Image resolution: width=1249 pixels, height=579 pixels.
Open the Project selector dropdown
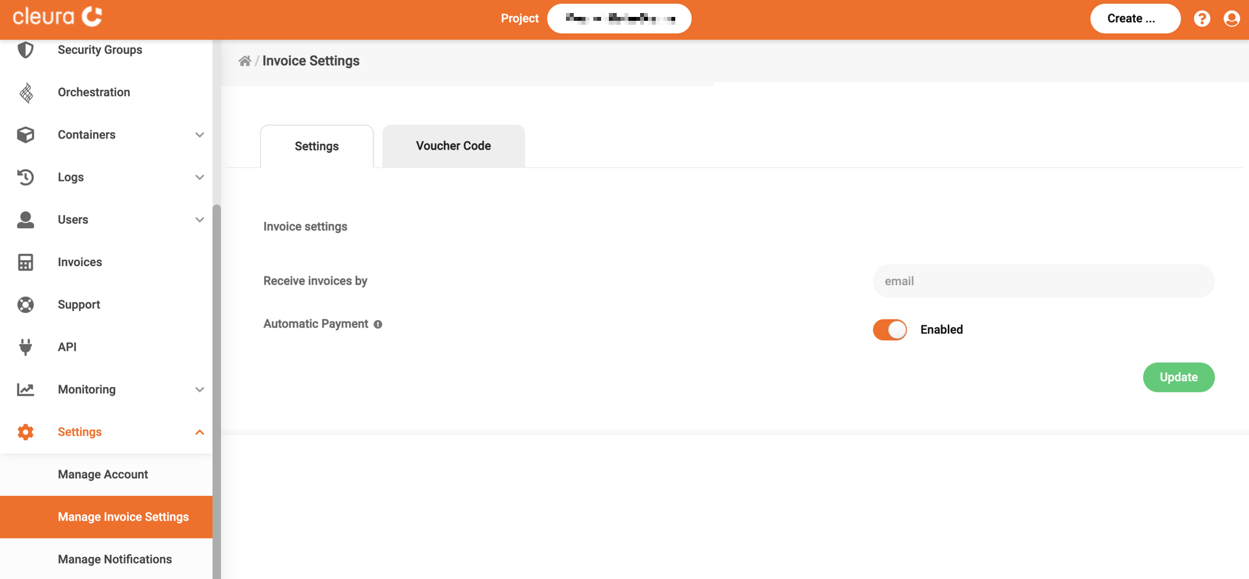click(619, 19)
